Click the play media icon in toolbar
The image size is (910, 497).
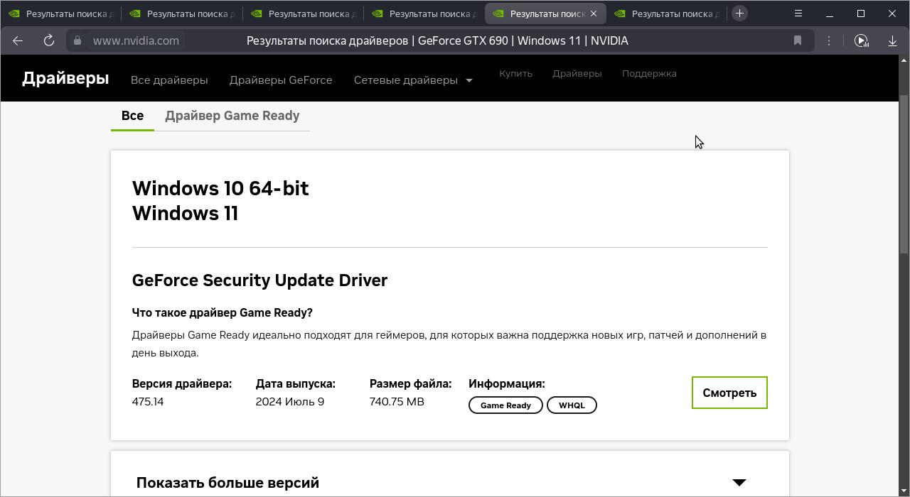(x=861, y=40)
